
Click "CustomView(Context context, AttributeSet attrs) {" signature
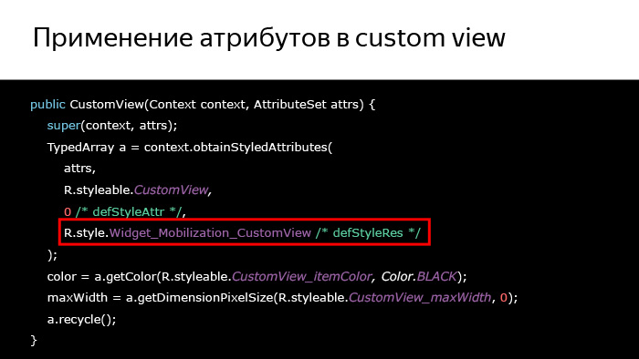pos(222,105)
